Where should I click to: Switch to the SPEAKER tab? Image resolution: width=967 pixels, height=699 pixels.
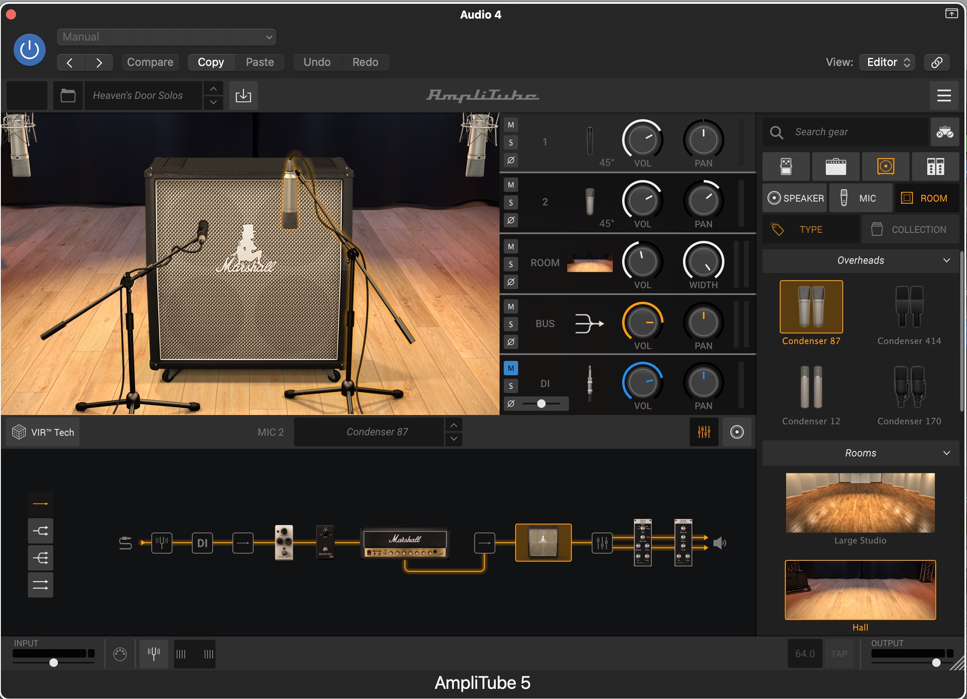point(795,198)
